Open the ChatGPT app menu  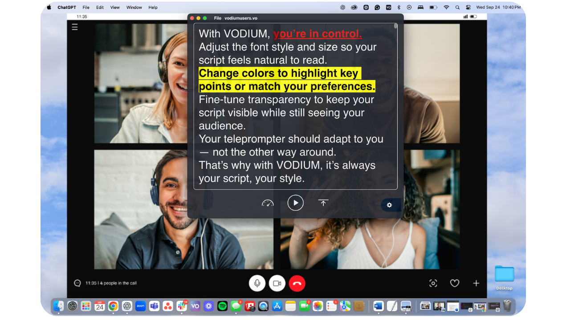(66, 7)
